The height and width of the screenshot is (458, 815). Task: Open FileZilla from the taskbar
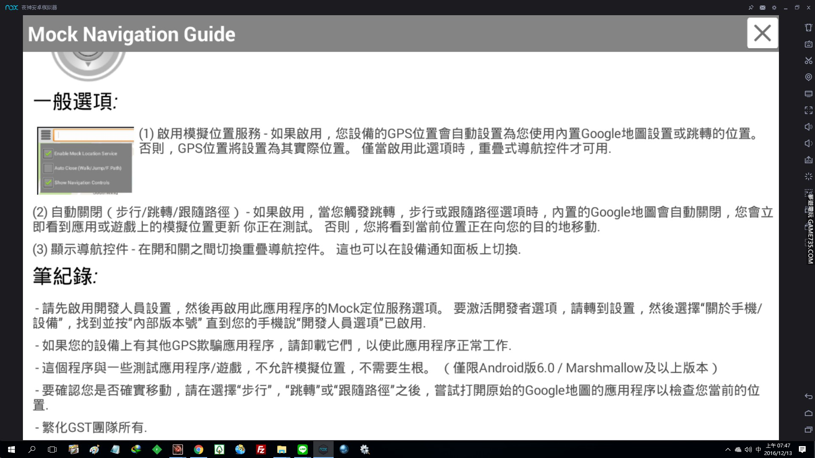(261, 450)
